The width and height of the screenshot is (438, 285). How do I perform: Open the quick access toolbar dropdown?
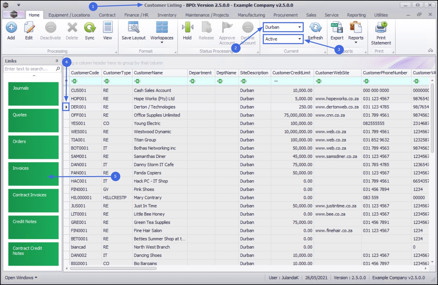coord(19,5)
